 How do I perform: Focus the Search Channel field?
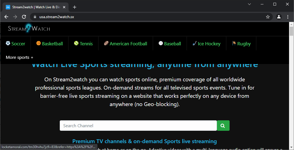pos(138,126)
